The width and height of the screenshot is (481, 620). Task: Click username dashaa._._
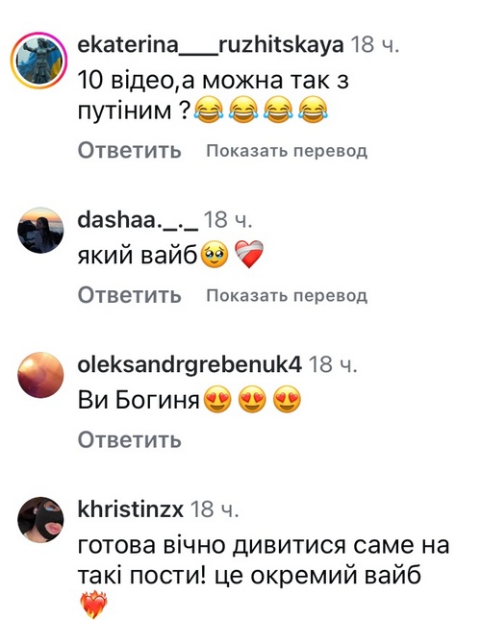[x=139, y=219]
